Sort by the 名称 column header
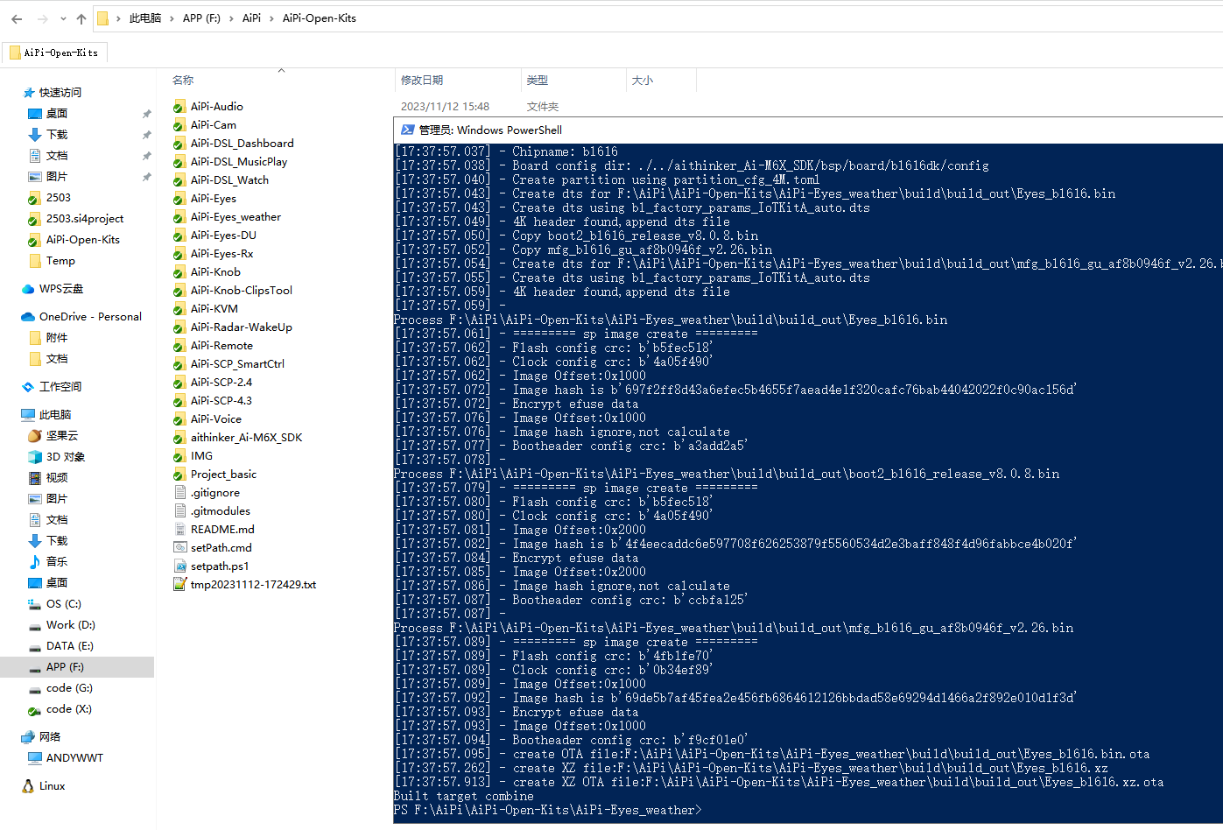 tap(183, 81)
